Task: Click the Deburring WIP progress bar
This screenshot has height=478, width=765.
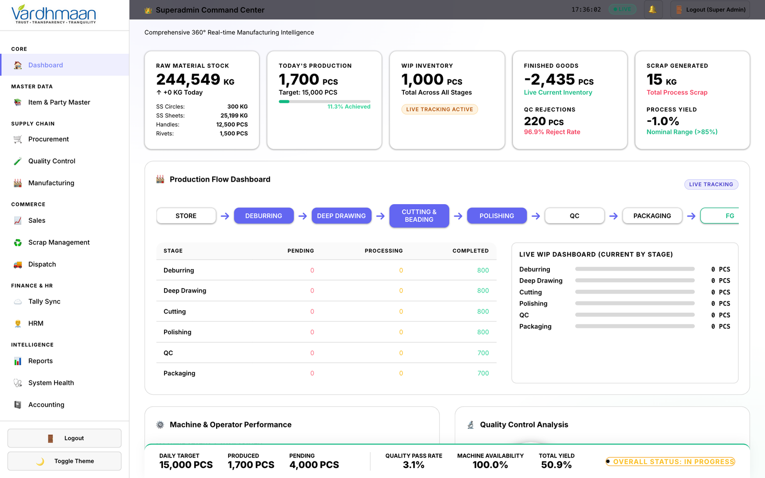Action: tap(635, 269)
